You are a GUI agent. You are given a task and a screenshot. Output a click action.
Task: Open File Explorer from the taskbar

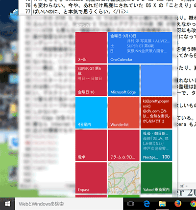[x=162, y=204]
